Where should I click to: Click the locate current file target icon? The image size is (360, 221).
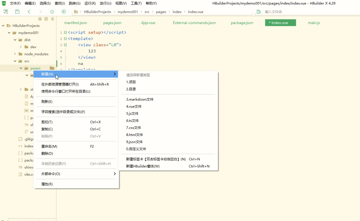(40, 19)
